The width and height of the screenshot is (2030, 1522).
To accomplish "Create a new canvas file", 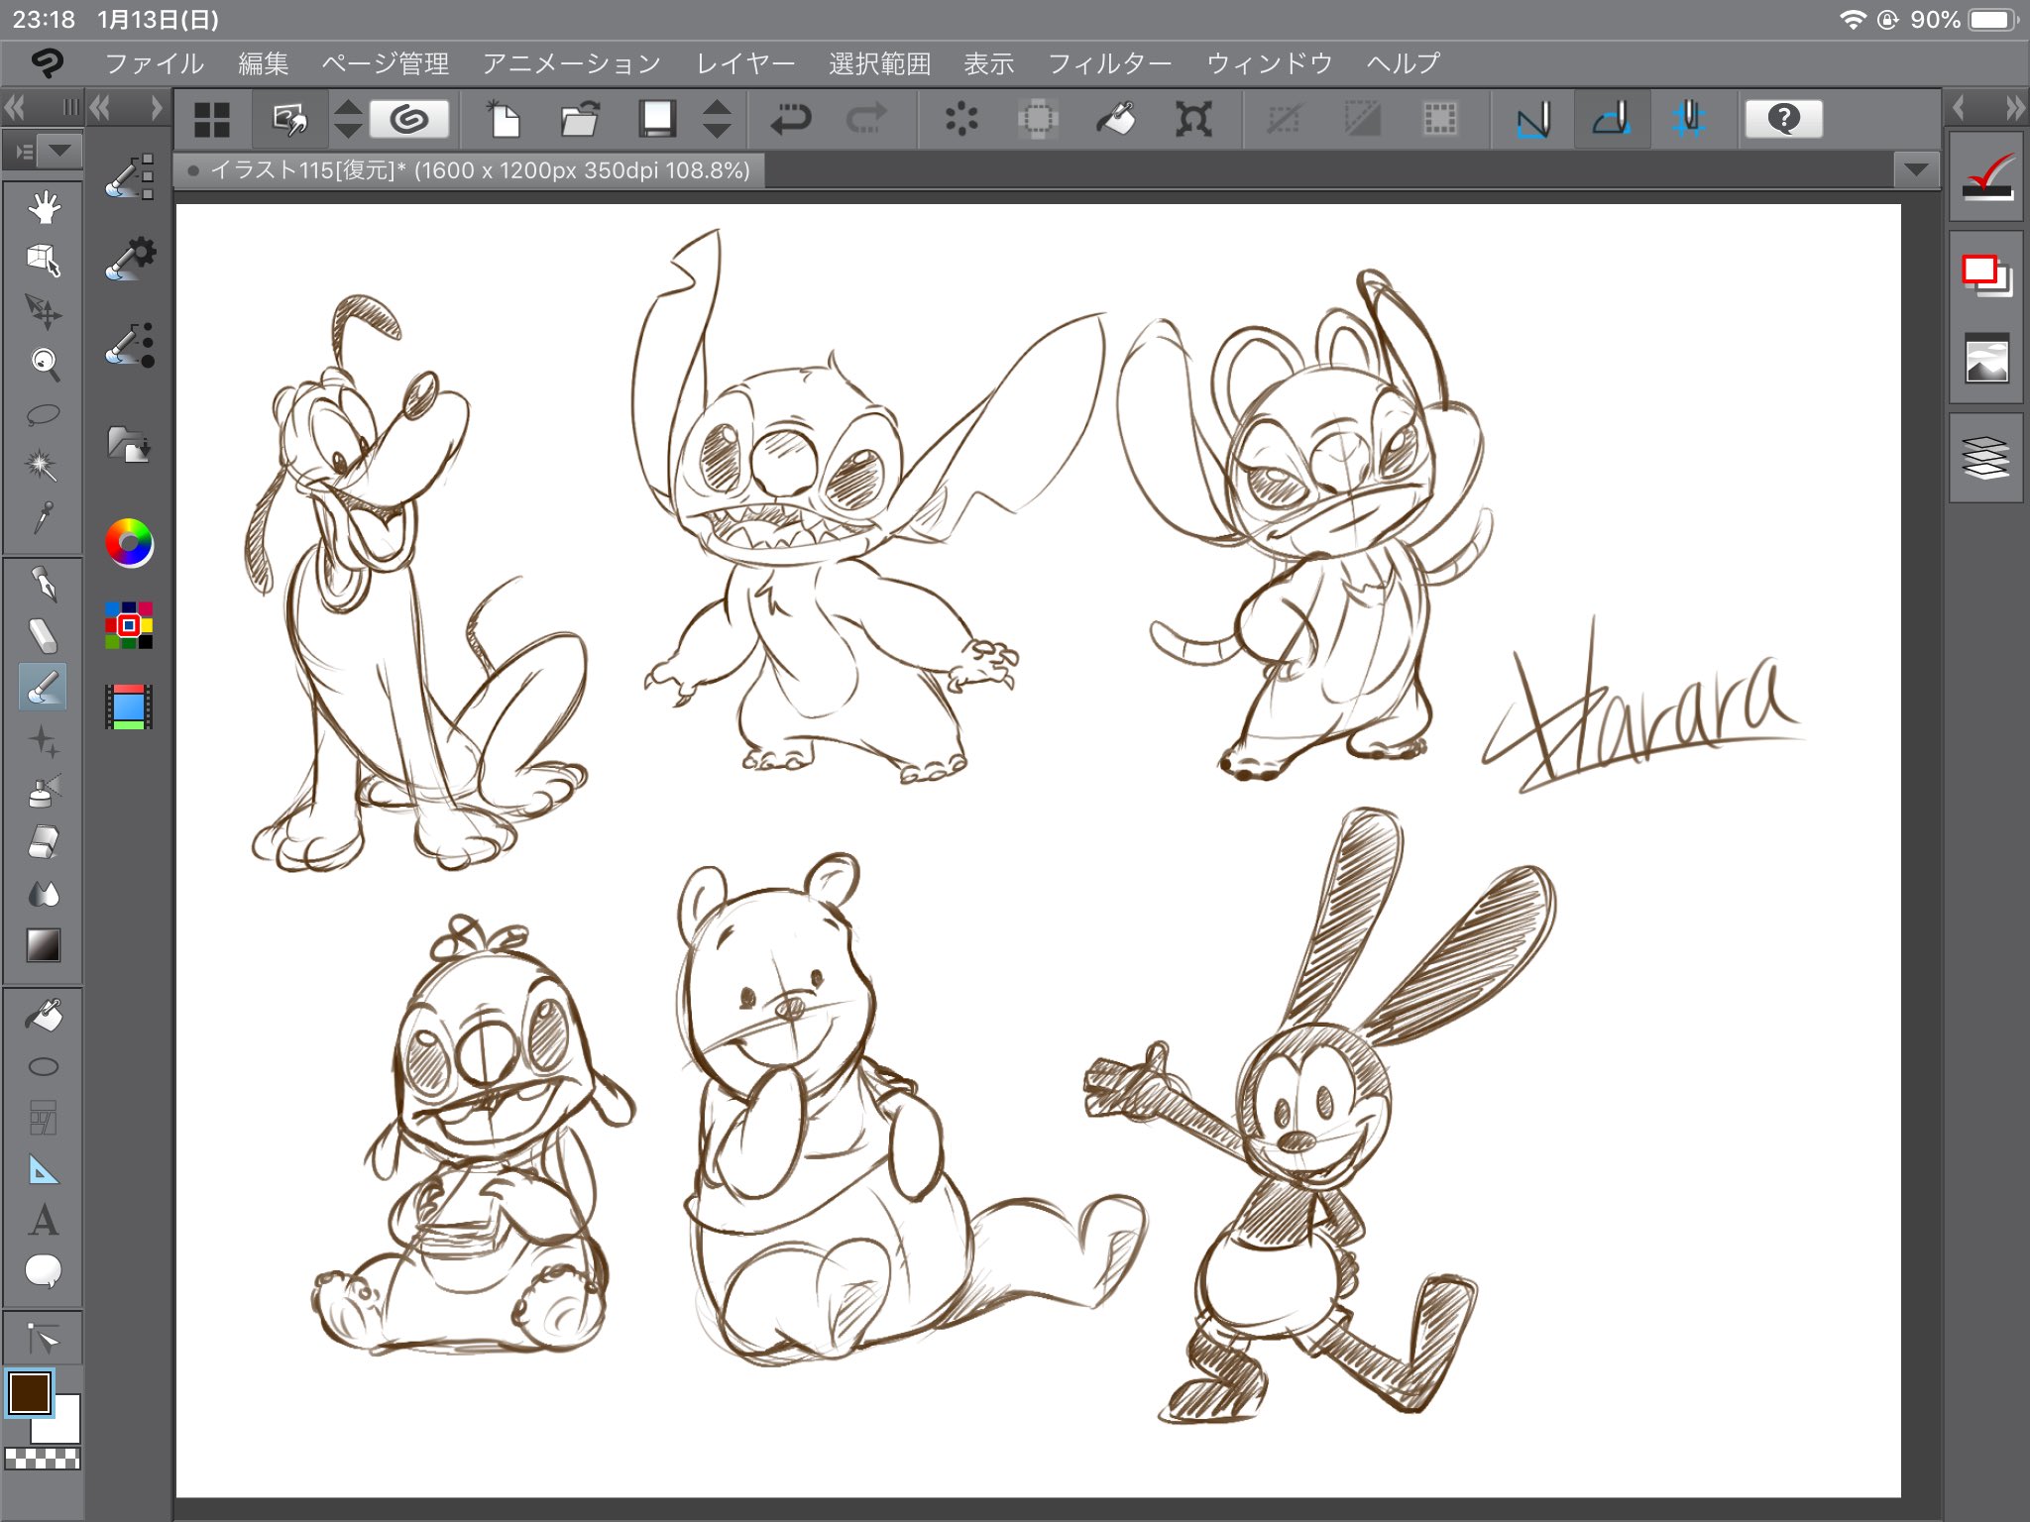I will pyautogui.click(x=505, y=119).
